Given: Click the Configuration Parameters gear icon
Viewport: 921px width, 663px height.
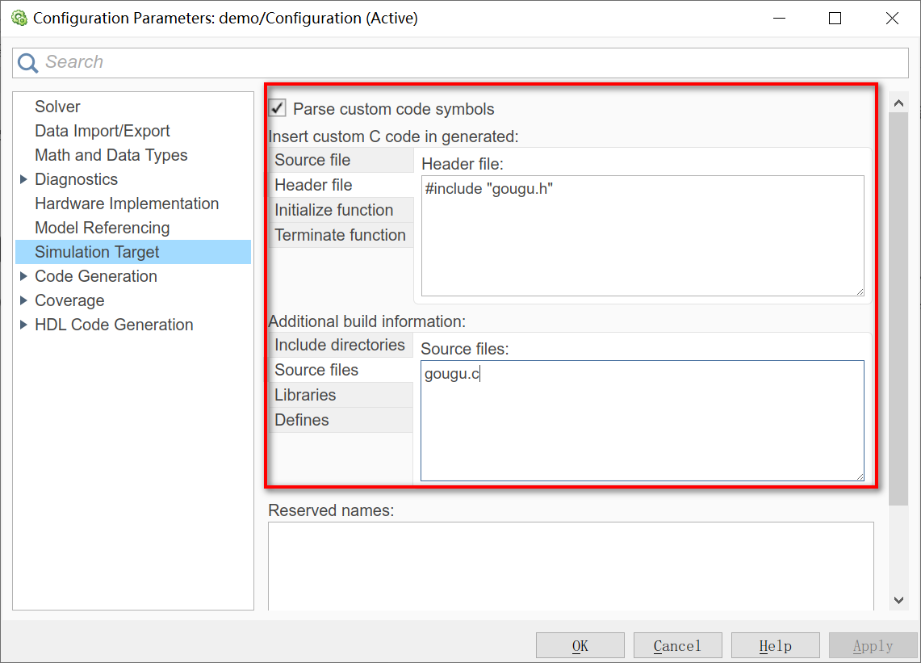Looking at the screenshot, I should click(19, 18).
